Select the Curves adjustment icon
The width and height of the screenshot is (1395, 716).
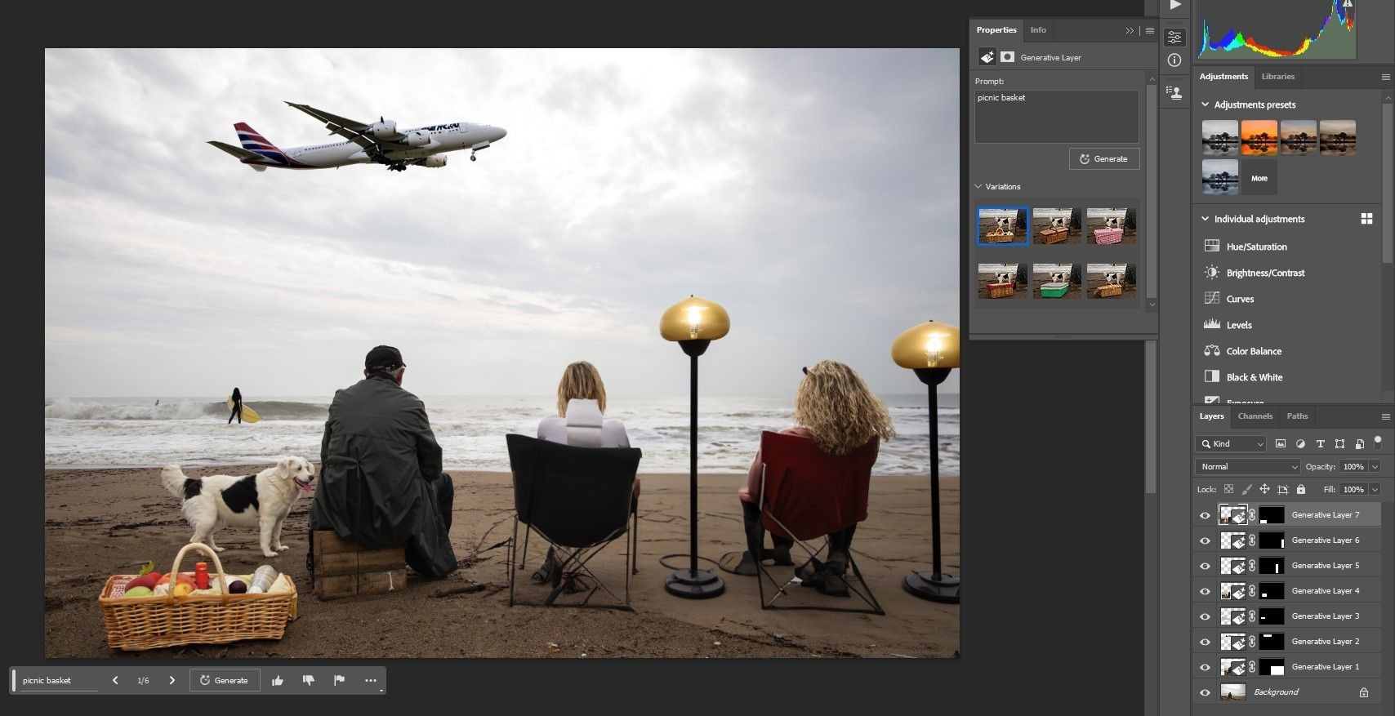[1212, 298]
